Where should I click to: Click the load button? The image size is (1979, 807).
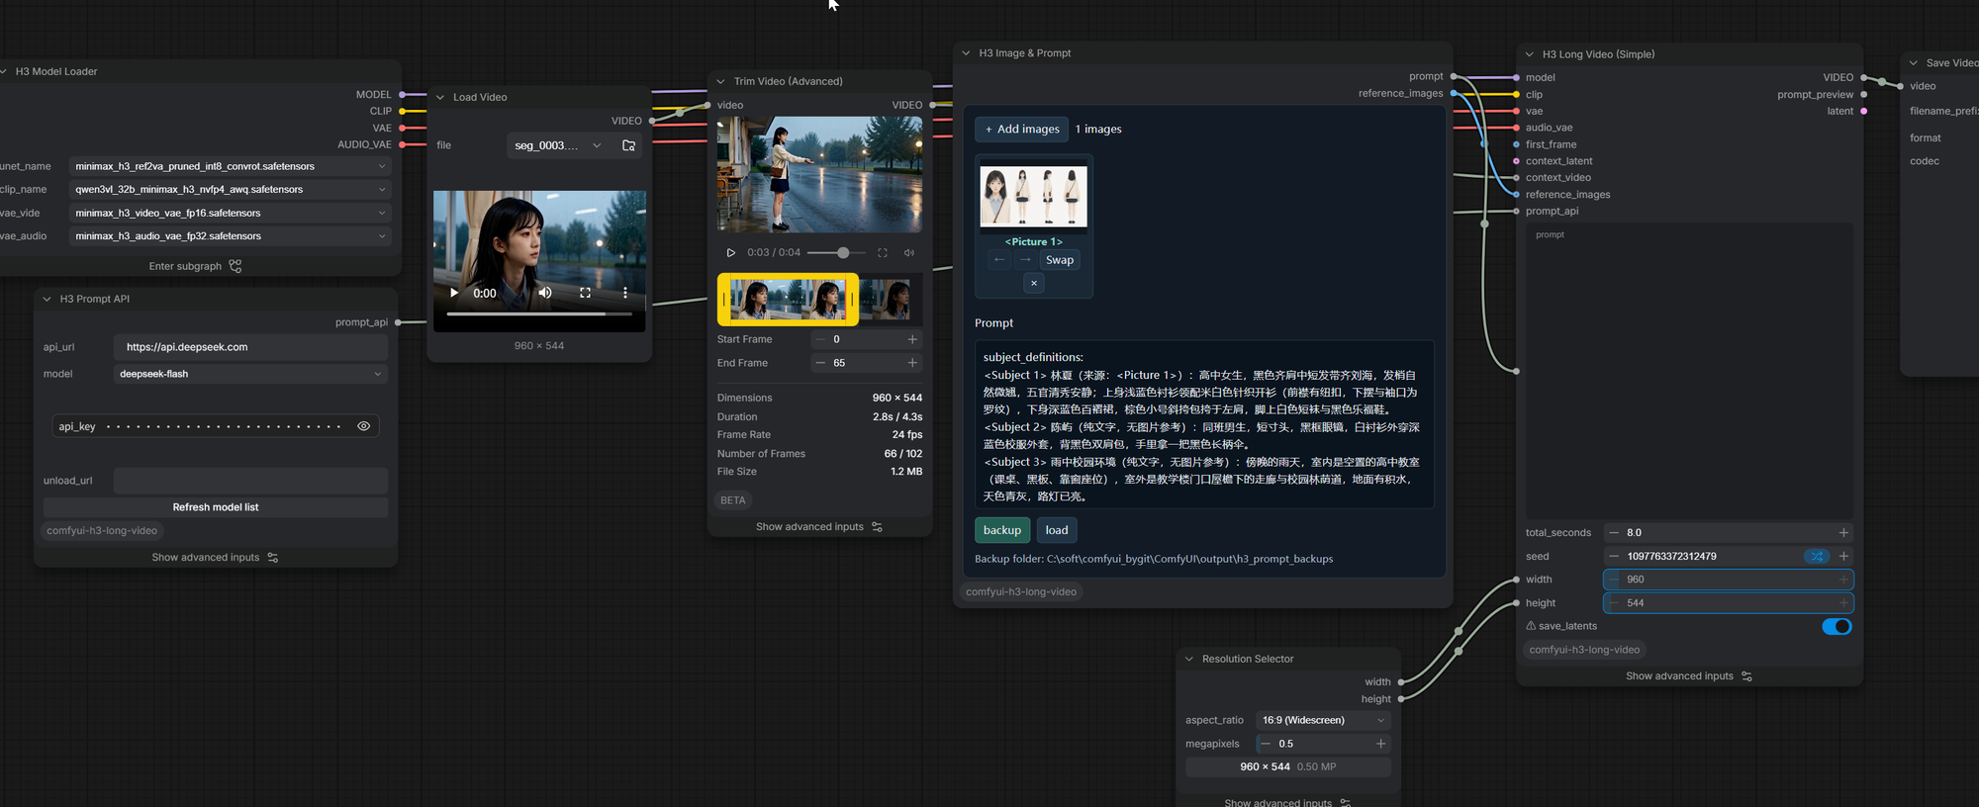1057,530
